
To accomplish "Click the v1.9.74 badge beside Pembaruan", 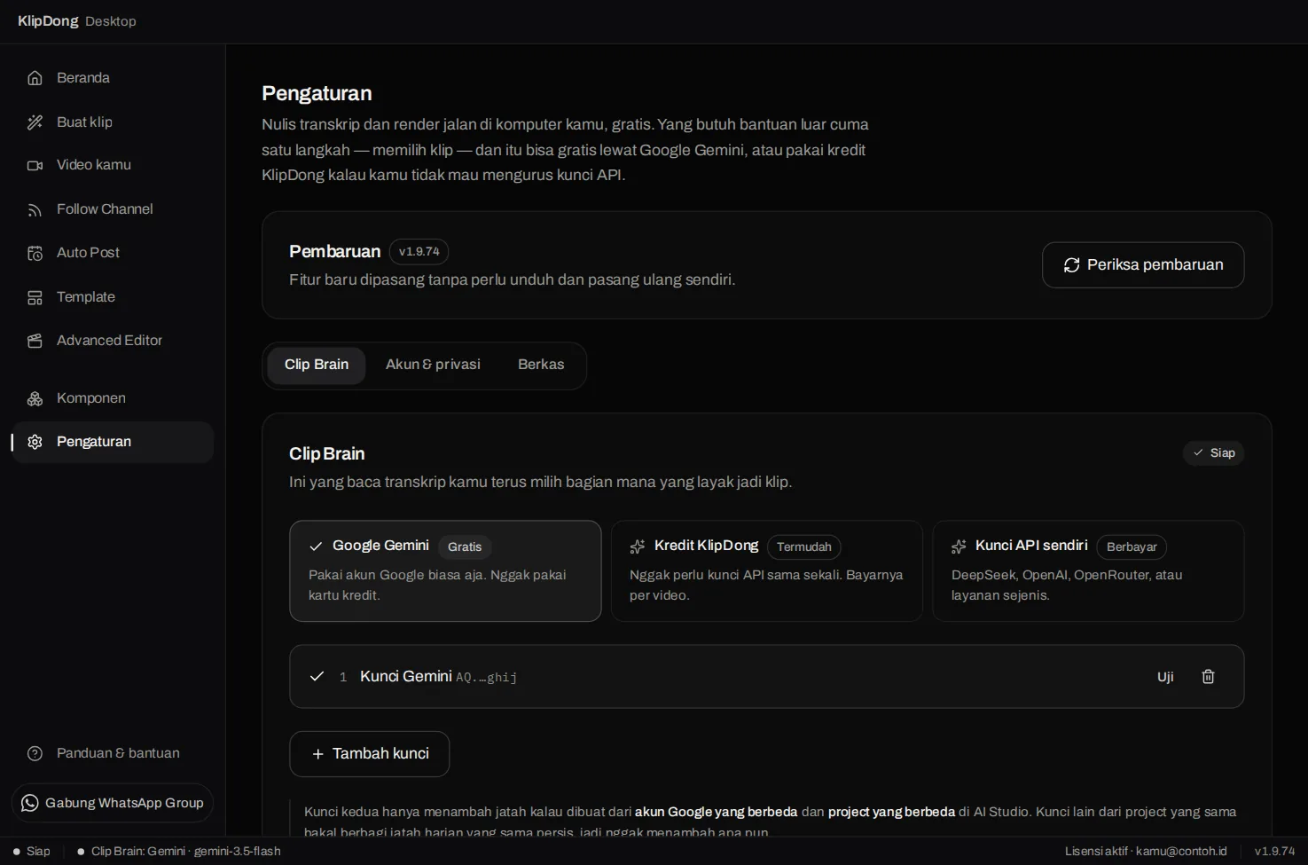I will (x=419, y=252).
